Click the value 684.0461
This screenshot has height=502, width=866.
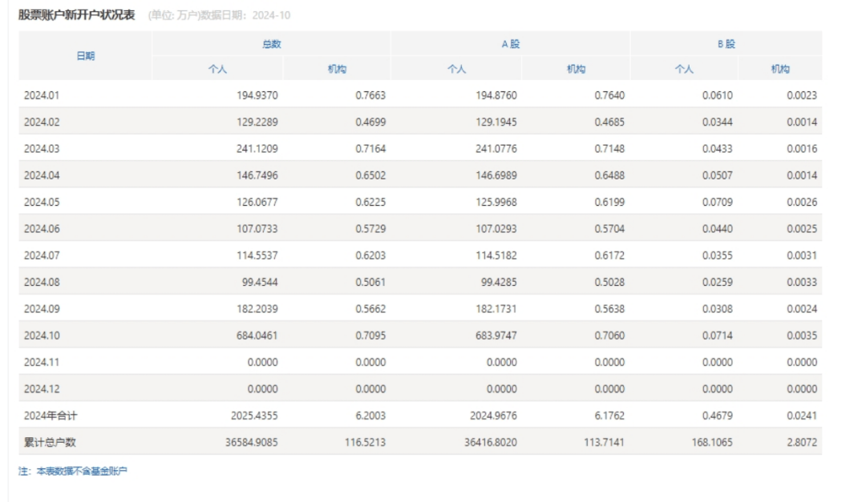pos(257,335)
